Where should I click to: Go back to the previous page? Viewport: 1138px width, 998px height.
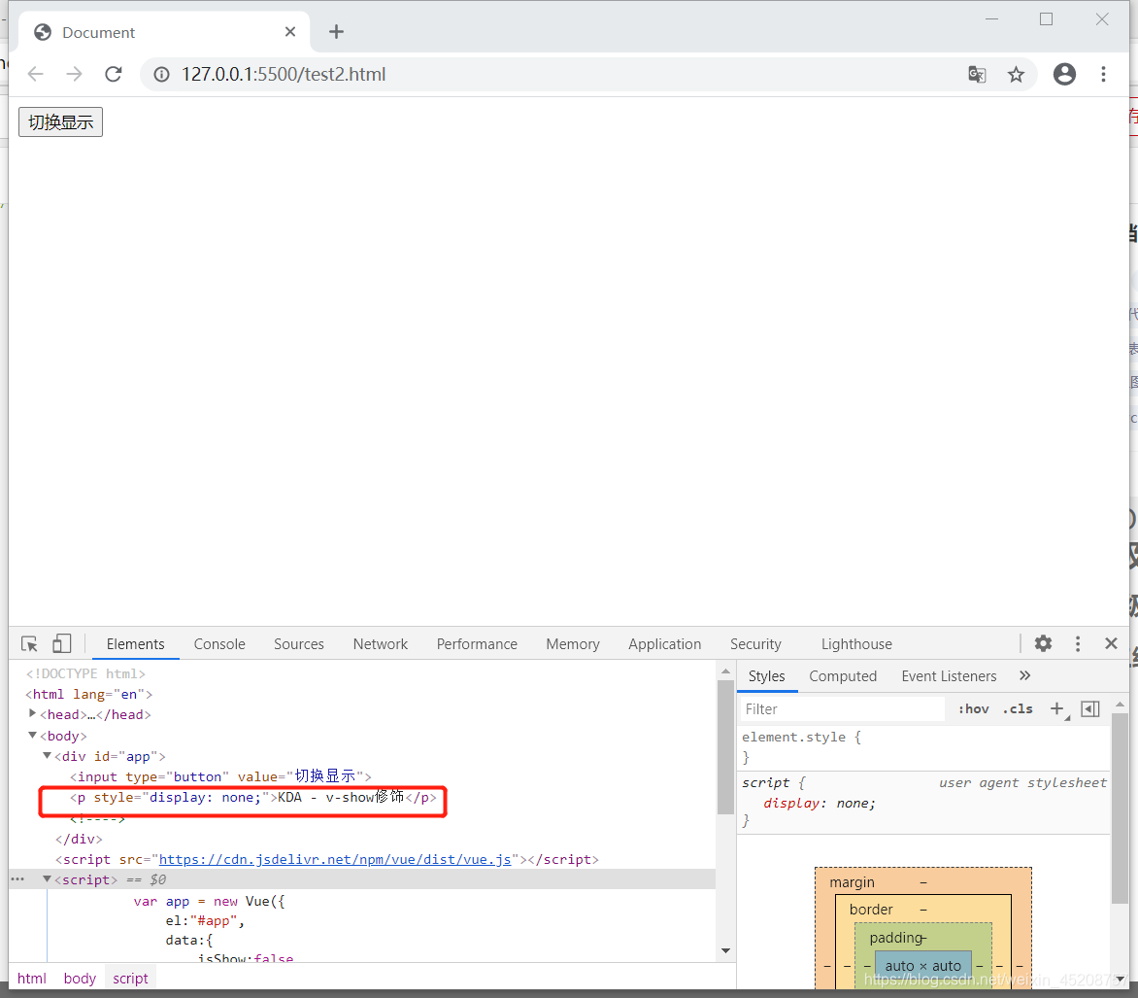(x=36, y=74)
